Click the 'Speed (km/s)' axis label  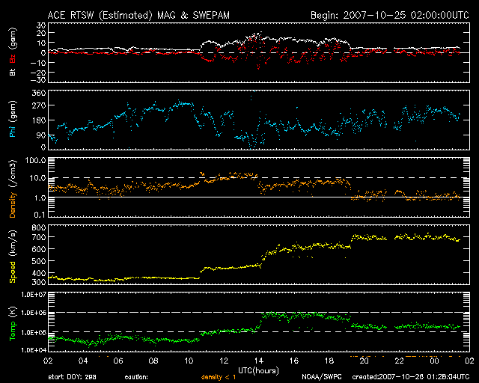pyautogui.click(x=13, y=257)
